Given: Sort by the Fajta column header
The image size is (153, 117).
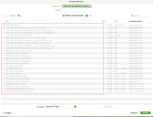Looking at the screenshot, I should tap(116, 21).
